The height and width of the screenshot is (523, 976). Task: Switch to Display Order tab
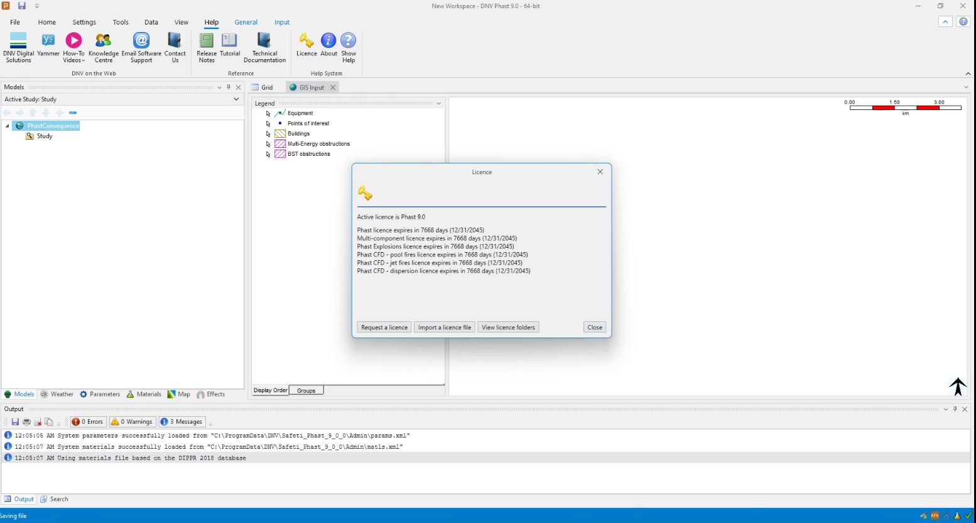[270, 390]
